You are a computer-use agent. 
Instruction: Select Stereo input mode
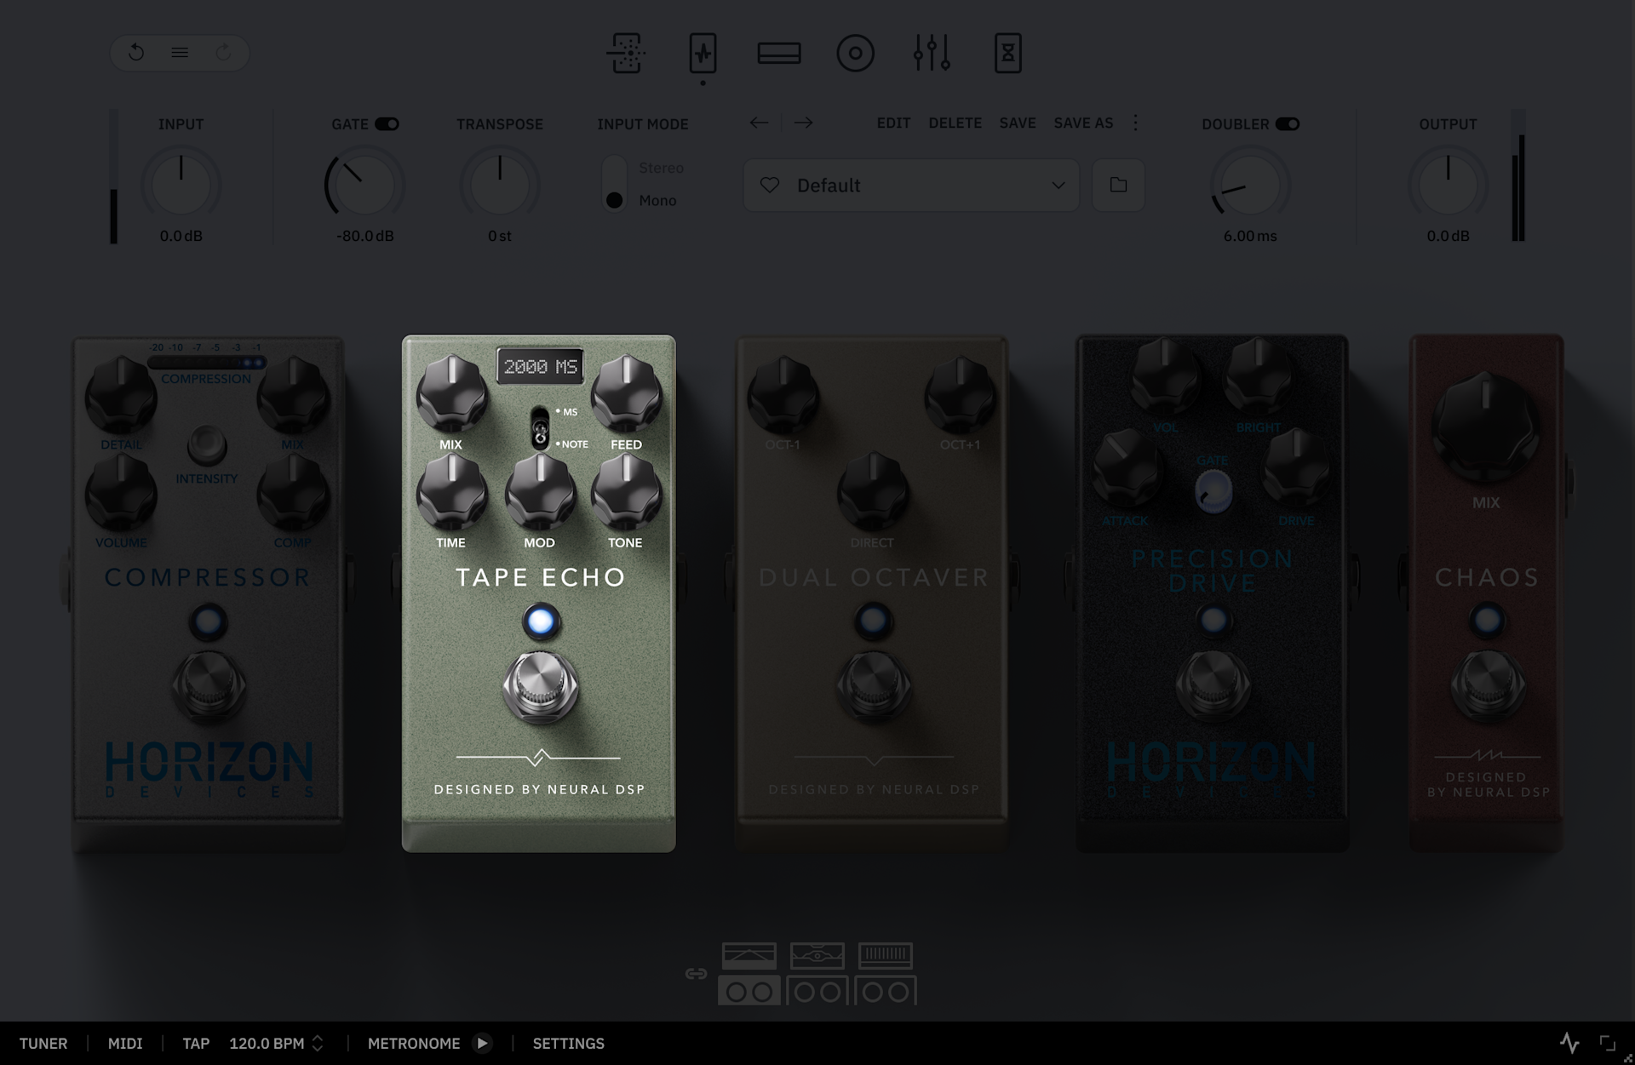pyautogui.click(x=661, y=168)
